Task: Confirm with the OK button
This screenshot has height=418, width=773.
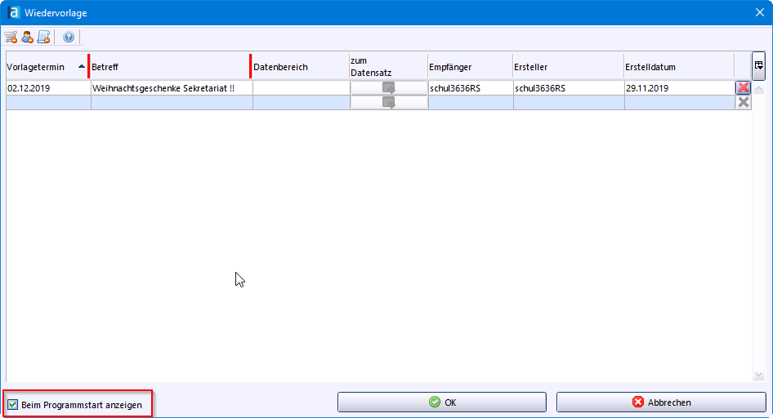Action: click(442, 402)
